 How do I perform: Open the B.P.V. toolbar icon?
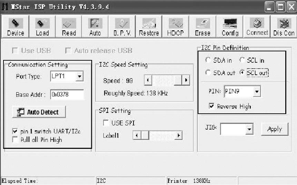[122, 27]
